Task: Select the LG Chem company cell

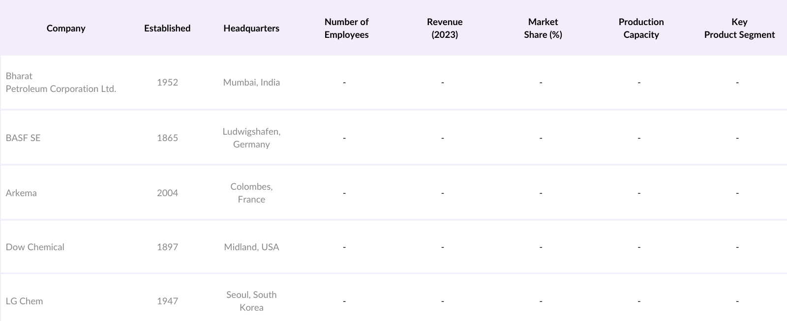Action: click(x=24, y=301)
